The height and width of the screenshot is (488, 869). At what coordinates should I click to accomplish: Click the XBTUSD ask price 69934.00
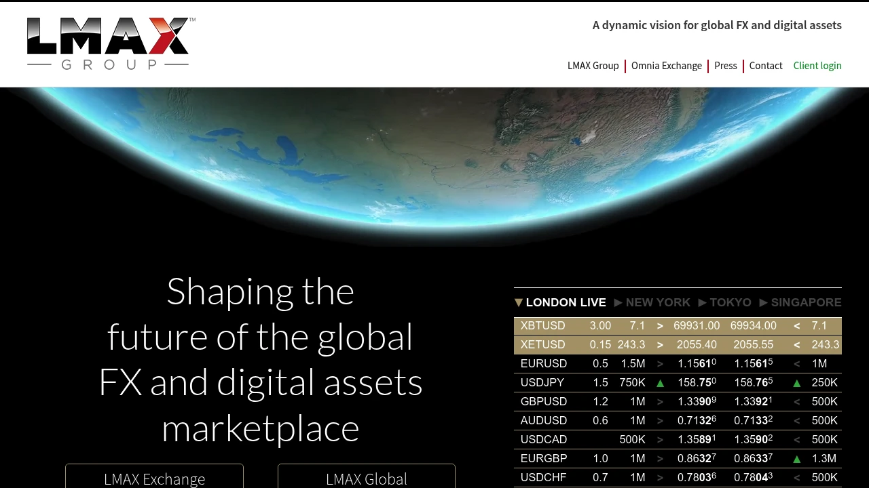pyautogui.click(x=753, y=326)
